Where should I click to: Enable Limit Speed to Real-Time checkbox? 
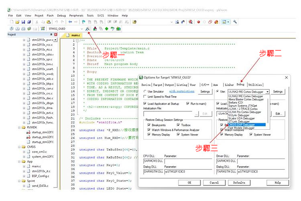[145, 97]
